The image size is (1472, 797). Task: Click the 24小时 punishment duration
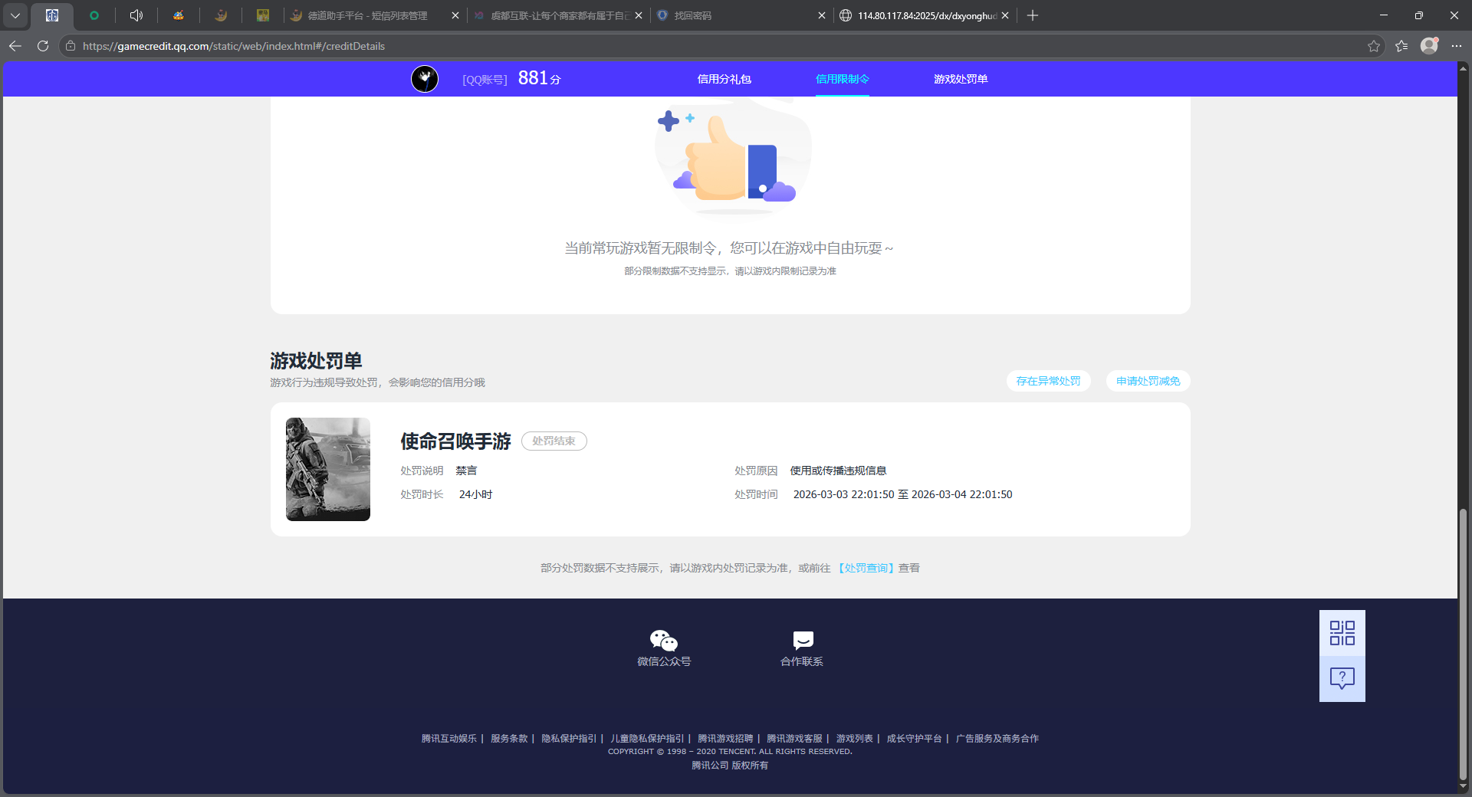coord(475,494)
